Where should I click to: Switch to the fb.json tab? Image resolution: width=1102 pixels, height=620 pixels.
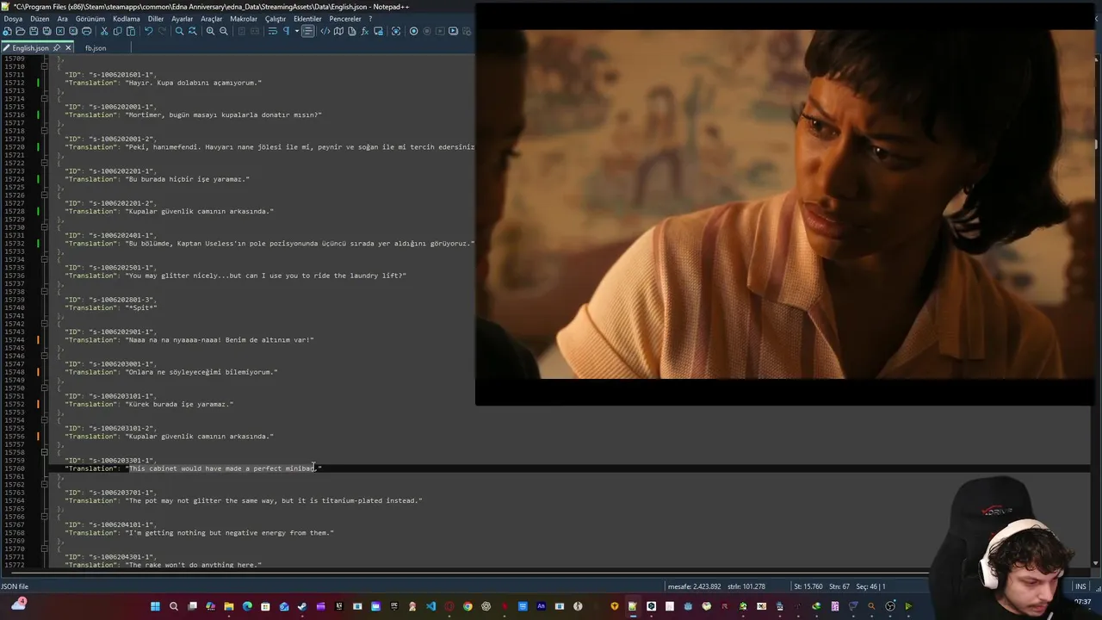click(x=96, y=48)
